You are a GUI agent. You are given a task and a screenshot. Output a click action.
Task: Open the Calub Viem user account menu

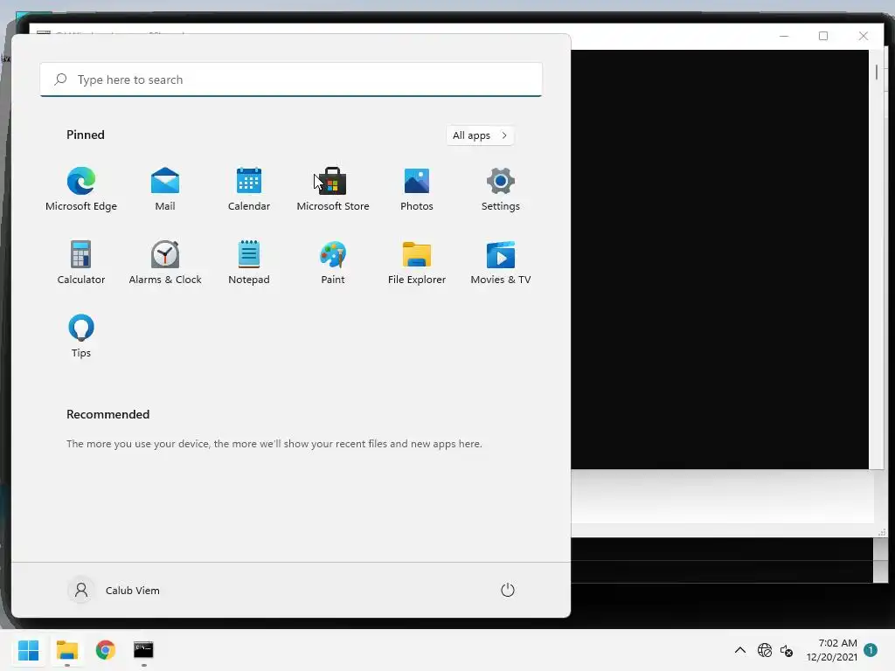coord(114,590)
